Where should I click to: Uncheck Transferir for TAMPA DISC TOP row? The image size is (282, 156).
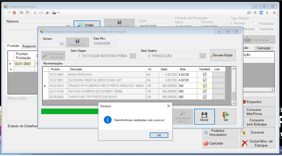point(205,97)
